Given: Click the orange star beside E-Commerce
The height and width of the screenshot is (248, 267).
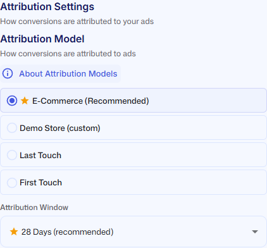Looking at the screenshot, I should tap(25, 101).
